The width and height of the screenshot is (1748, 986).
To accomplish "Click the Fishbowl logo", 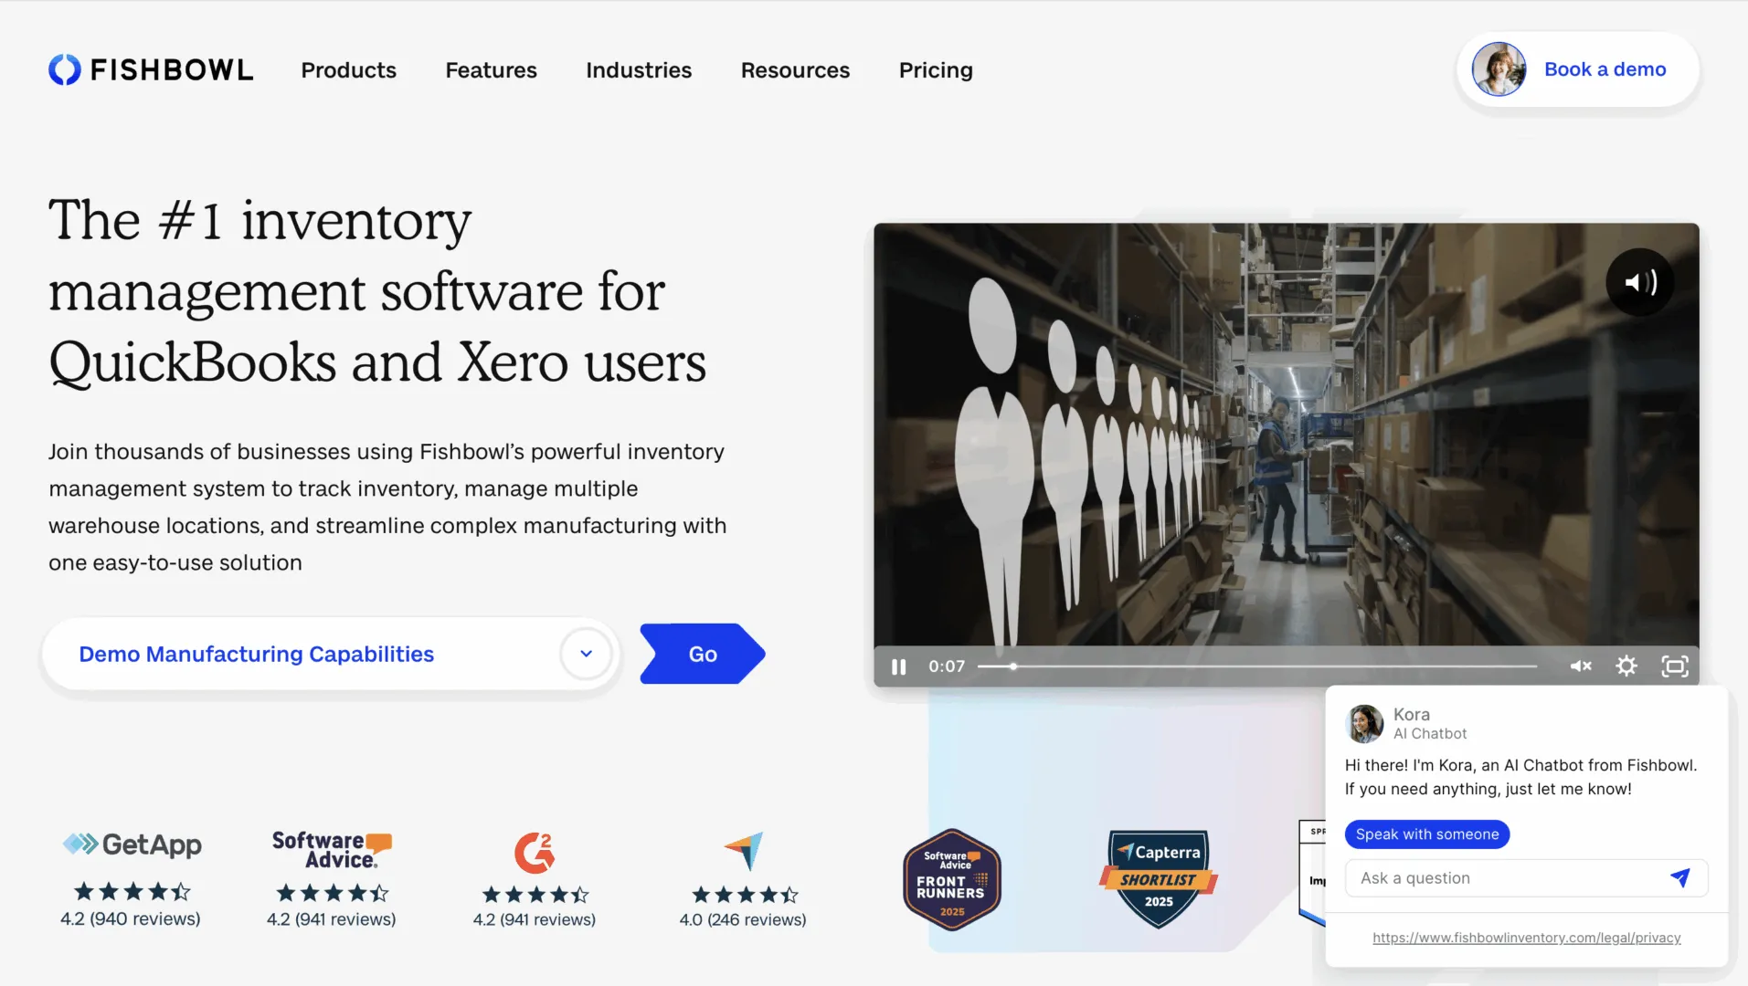I will tap(151, 69).
